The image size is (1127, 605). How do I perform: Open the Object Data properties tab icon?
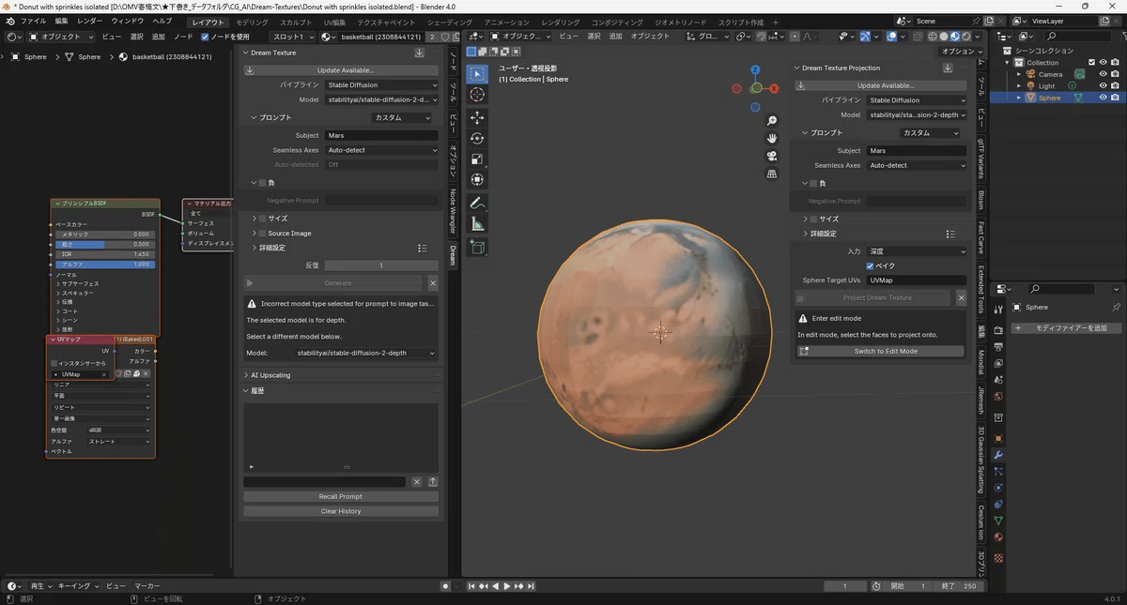click(x=998, y=521)
